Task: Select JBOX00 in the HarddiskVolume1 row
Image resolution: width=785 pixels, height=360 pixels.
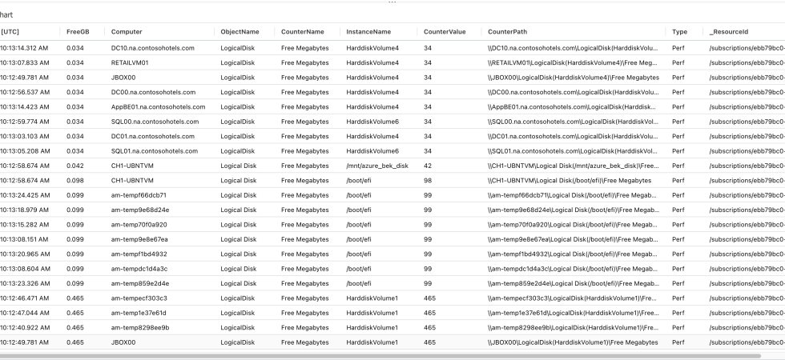Action: (x=123, y=342)
